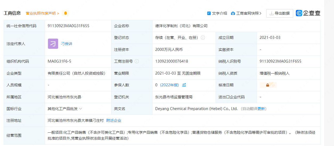Click 更新 link after 自动翻译
Image resolution: width=334 pixels, height=146 pixels.
pos(261,109)
